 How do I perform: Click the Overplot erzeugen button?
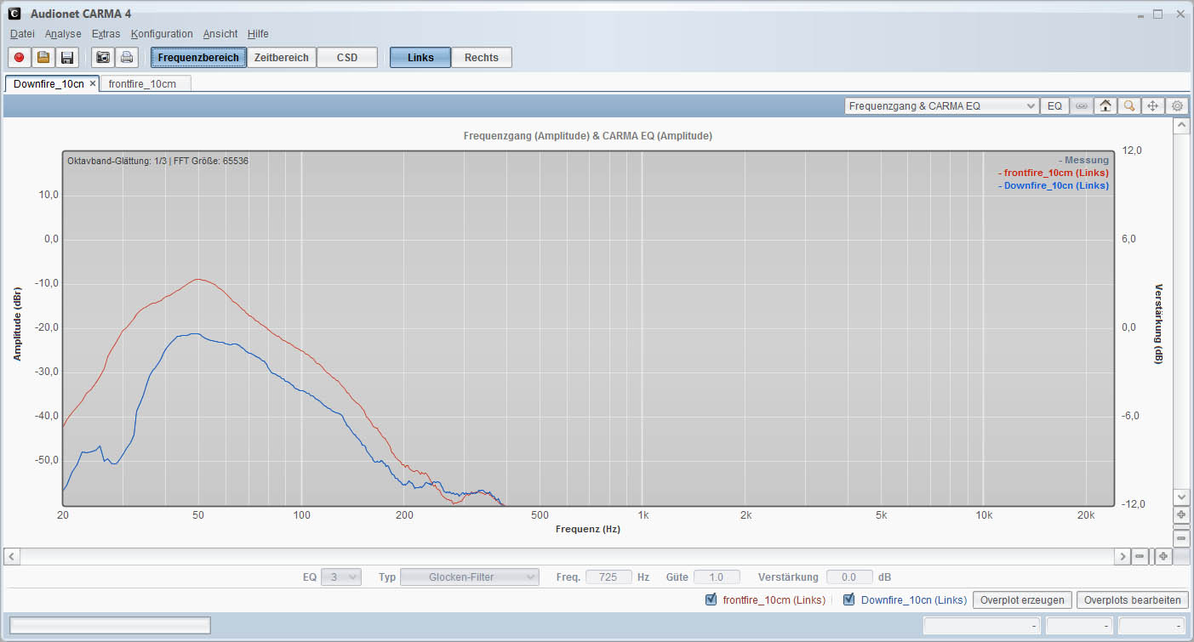tap(1022, 599)
